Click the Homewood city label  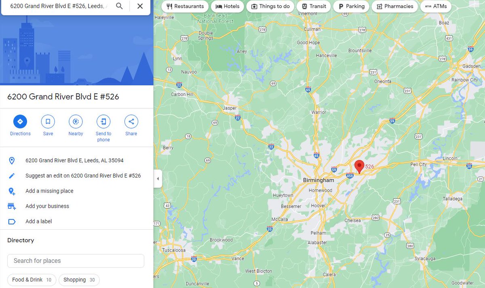point(320,191)
